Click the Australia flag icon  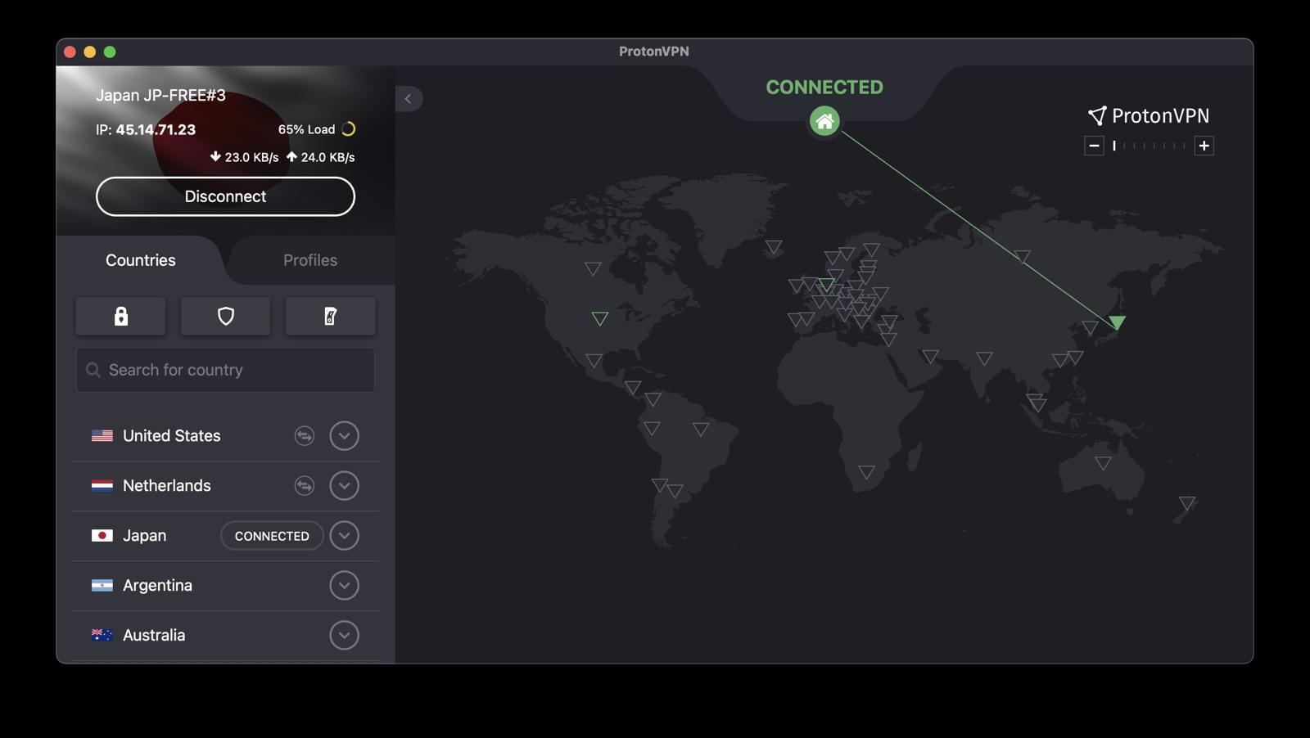[x=102, y=635]
